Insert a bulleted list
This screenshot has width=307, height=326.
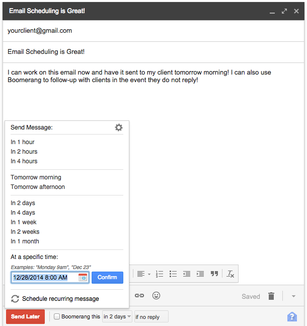pos(173,274)
